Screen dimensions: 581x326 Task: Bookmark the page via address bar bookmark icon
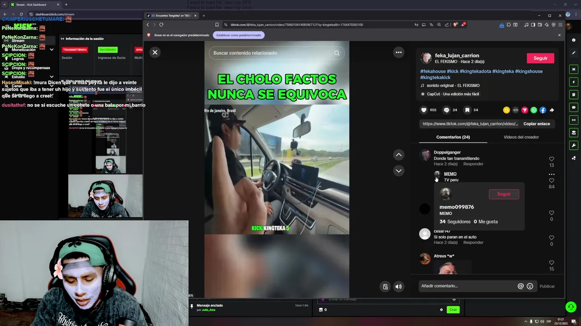(217, 24)
